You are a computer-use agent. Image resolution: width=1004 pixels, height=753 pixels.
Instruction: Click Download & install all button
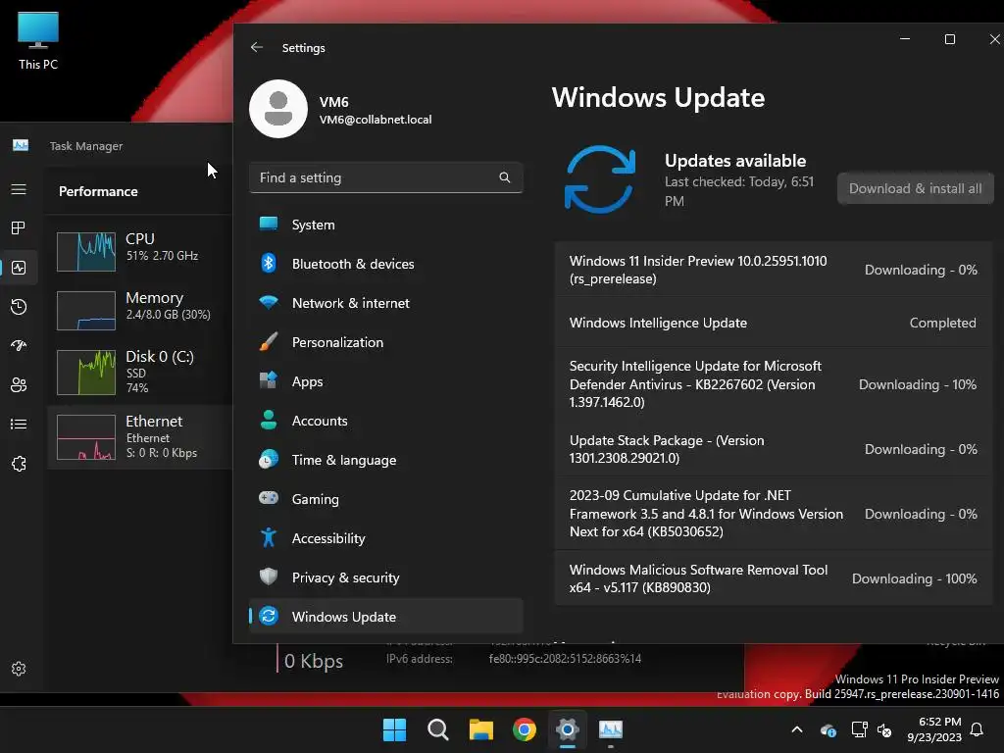[x=915, y=188]
